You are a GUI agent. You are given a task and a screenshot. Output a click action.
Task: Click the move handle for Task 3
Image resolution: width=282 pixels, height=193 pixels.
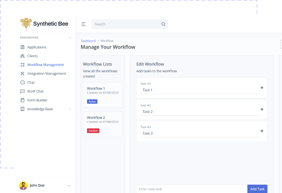[262, 131]
